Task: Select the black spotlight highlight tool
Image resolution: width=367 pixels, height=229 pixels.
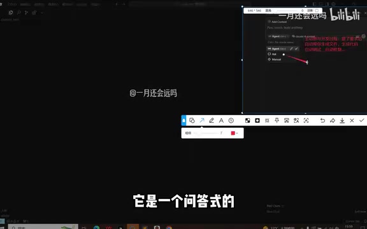Action: pyautogui.click(x=257, y=120)
